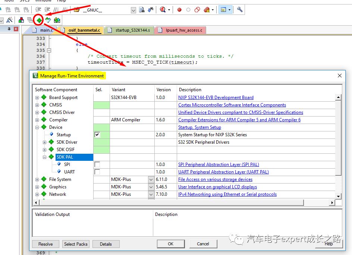The height and width of the screenshot is (255, 352).
Task: Click the grayed Manage Multi-Project Workspace icon
Action: [x=29, y=20]
